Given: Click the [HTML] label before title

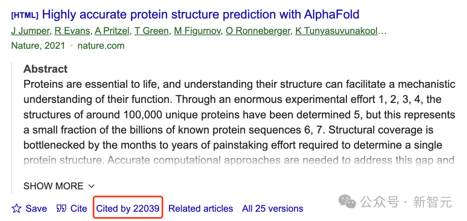Looking at the screenshot, I should (x=25, y=15).
